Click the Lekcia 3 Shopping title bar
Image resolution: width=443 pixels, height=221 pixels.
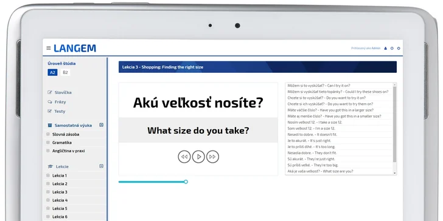(x=257, y=67)
